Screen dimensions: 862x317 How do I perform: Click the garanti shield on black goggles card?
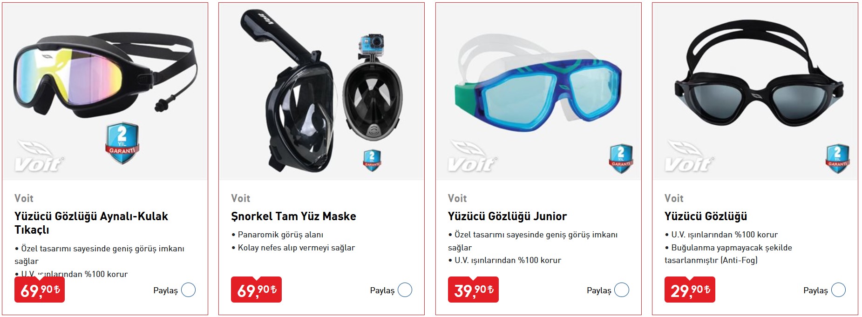[x=837, y=159]
